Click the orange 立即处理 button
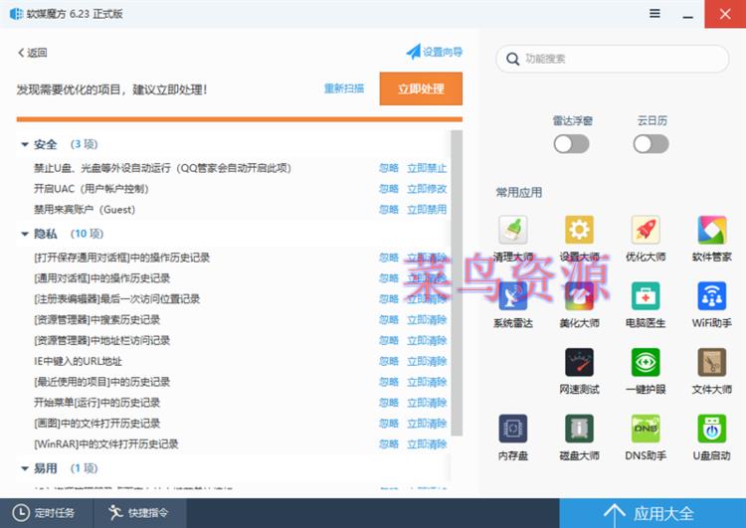Screen dimensions: 746x528 pyautogui.click(x=421, y=88)
